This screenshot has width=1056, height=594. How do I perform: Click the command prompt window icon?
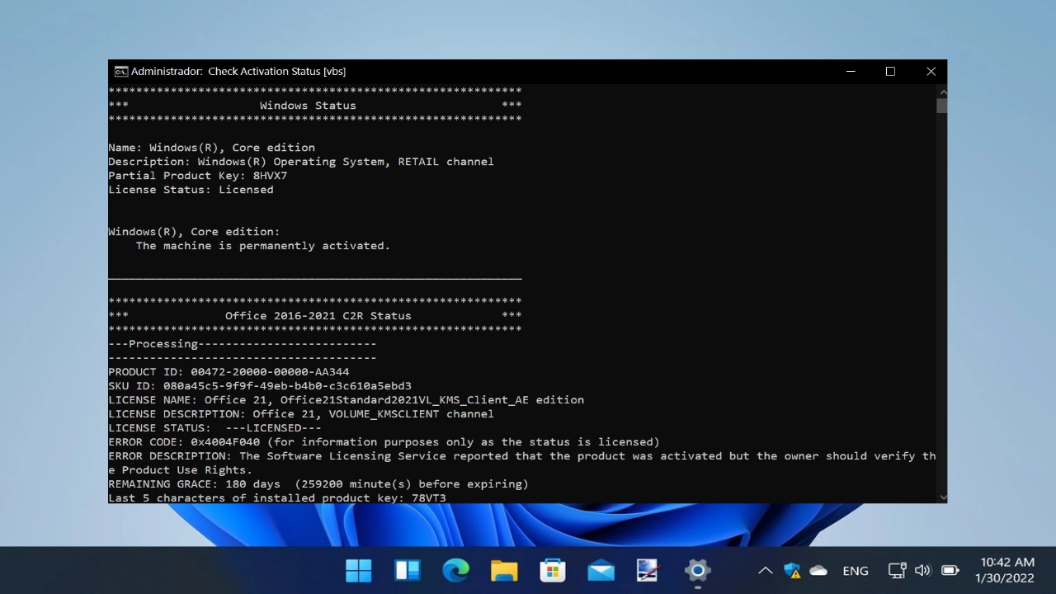(x=121, y=71)
